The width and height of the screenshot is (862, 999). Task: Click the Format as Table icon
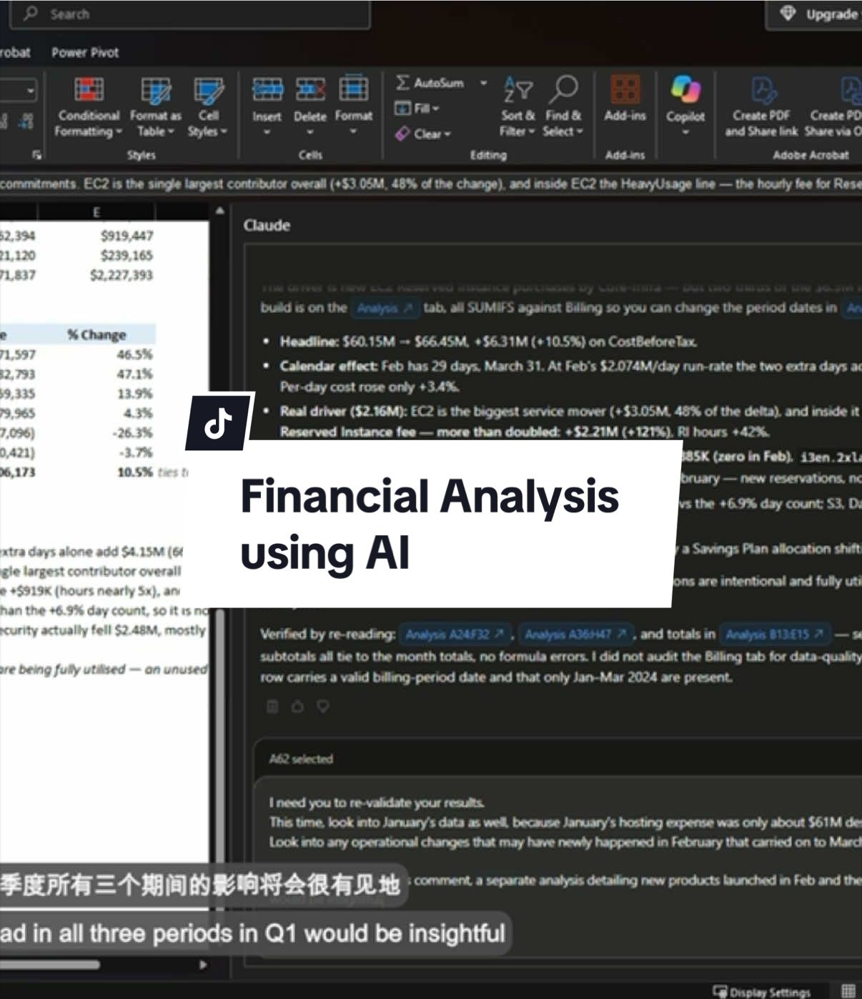tap(156, 90)
